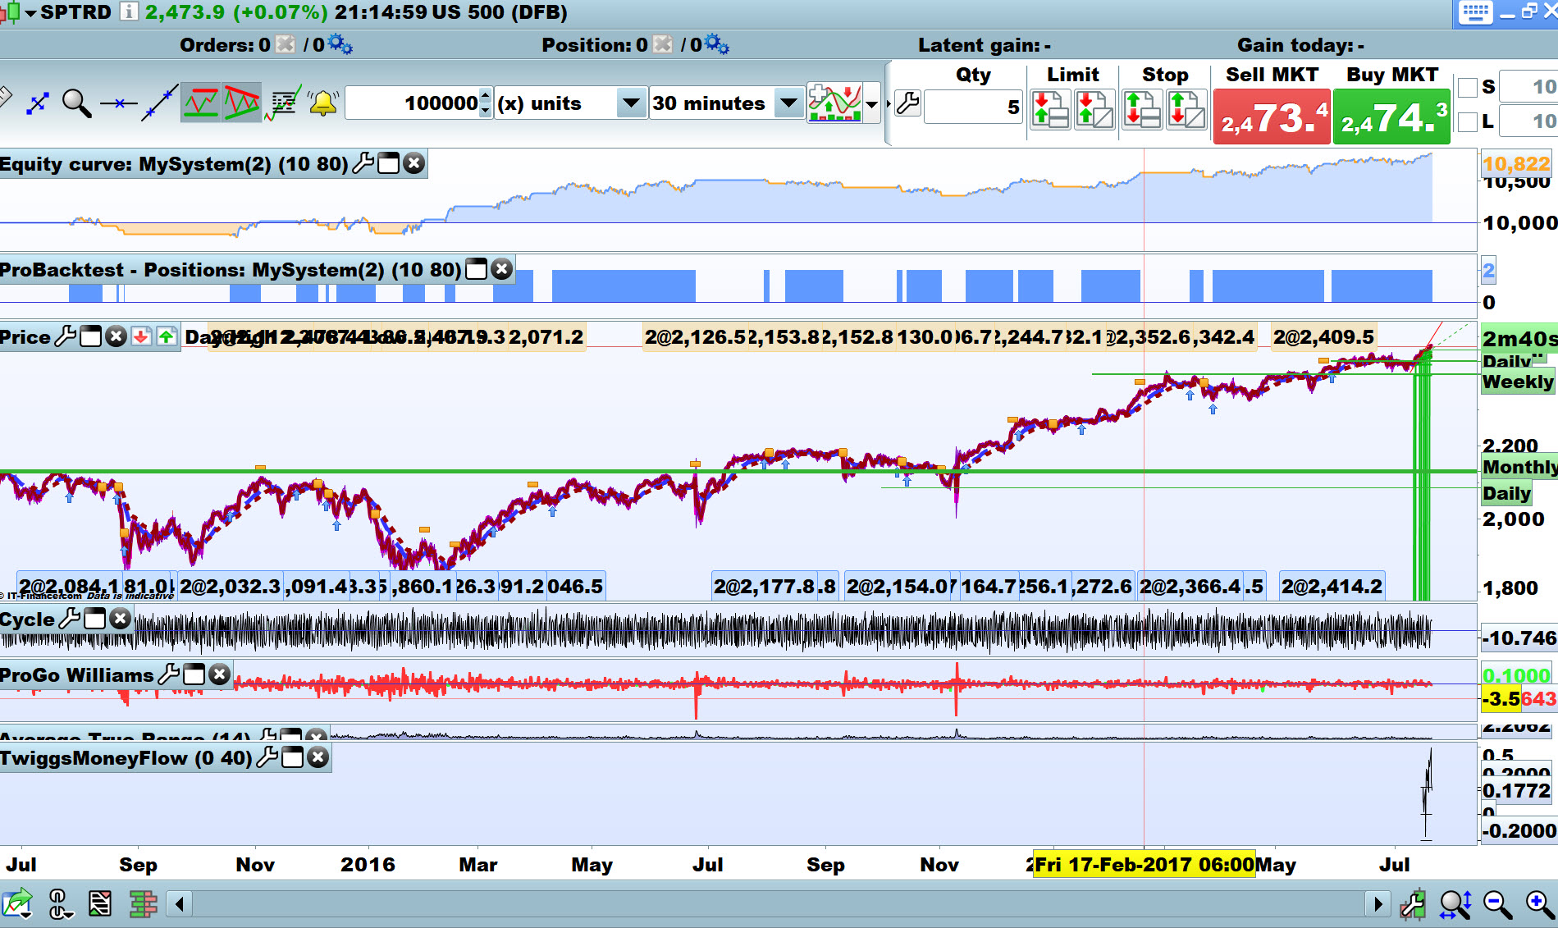Open the ProBacktest trading system icon
Screen dimensions: 1558x928
click(284, 103)
